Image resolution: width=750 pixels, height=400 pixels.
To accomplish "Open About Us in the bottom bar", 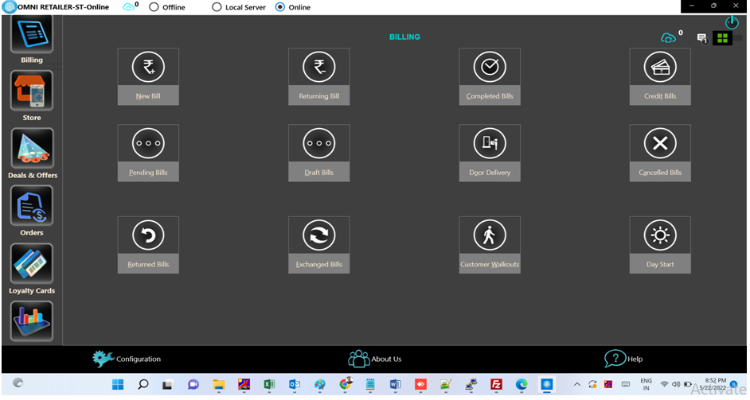I will point(375,359).
